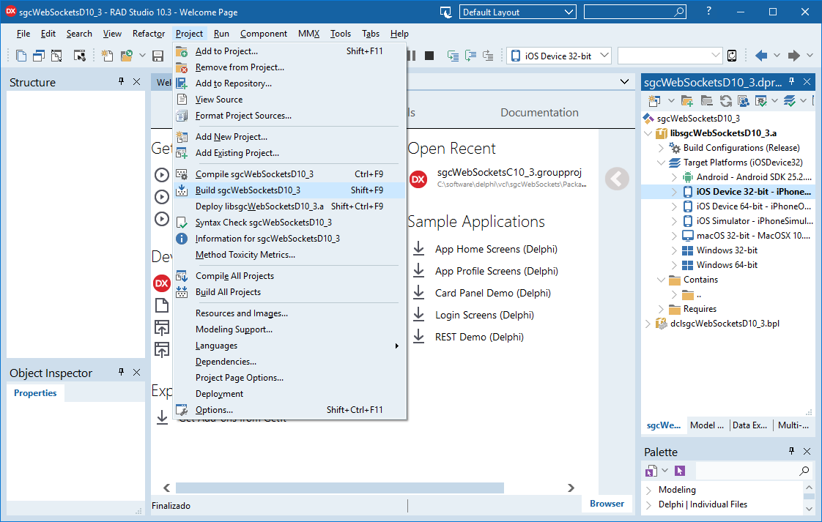This screenshot has height=522, width=822.
Task: Click the Open Project toolbar icon
Action: 126,56
